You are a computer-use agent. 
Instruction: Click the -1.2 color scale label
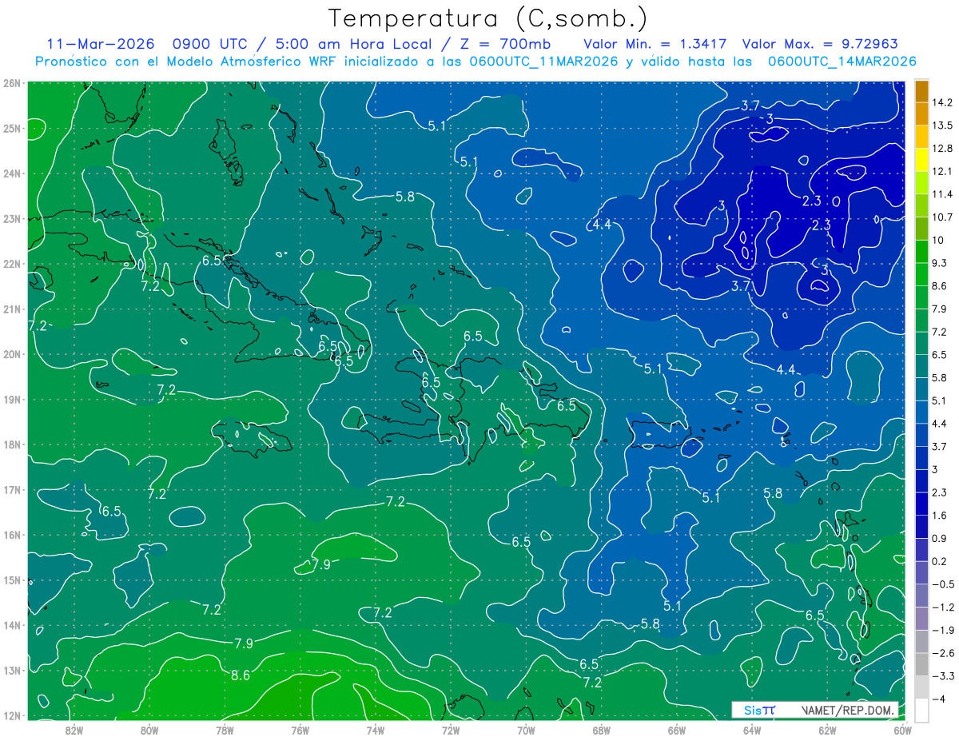[943, 607]
